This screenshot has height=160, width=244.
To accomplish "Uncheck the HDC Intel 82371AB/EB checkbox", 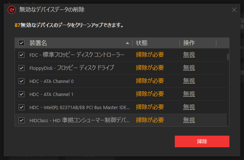I will pos(21,107).
